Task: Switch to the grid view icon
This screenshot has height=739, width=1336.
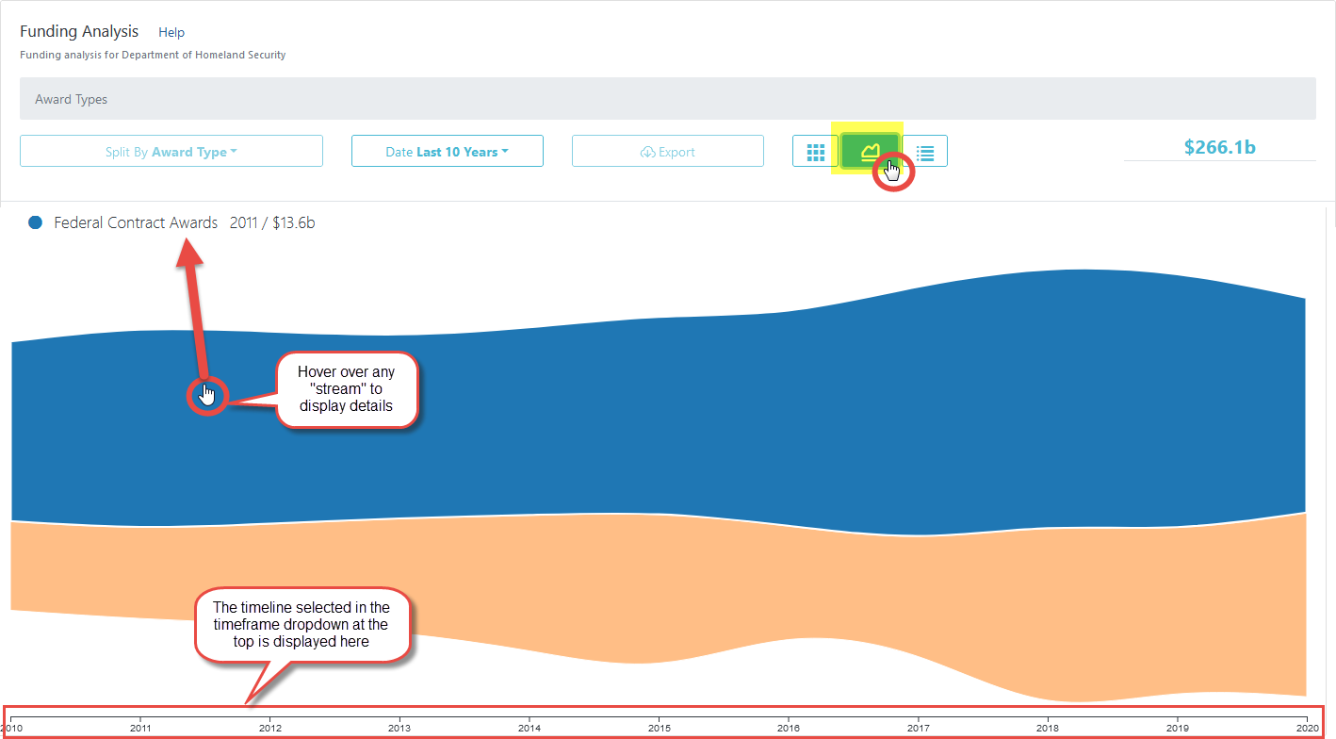Action: pos(815,151)
